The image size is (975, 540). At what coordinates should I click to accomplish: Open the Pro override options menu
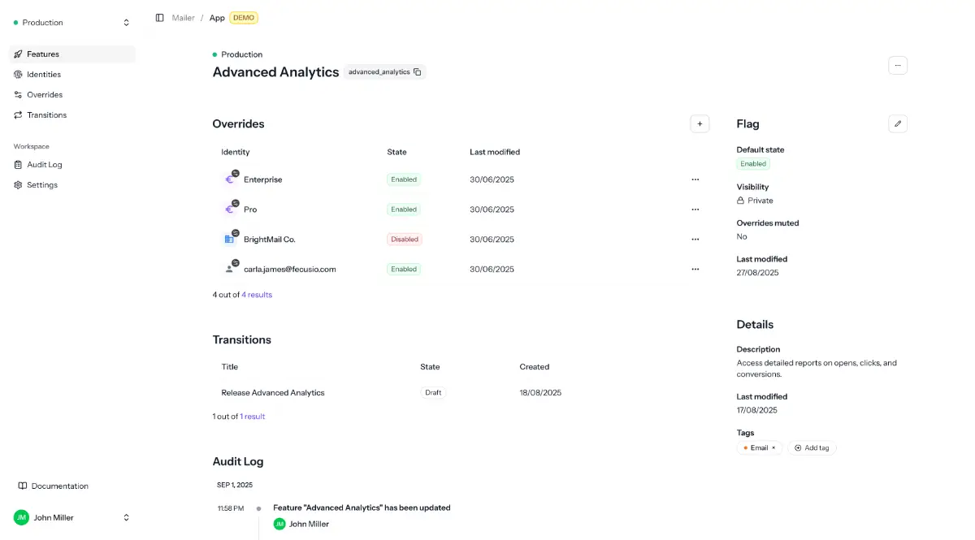pos(695,210)
